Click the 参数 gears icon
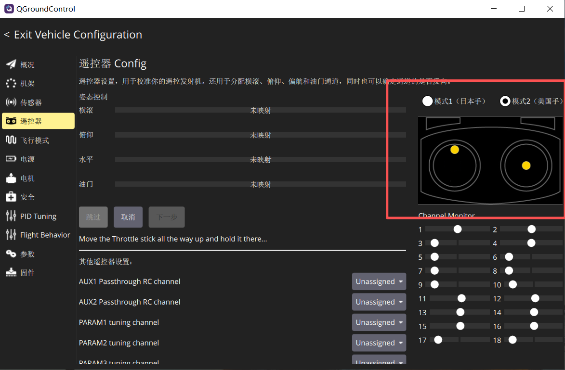565x370 pixels. (11, 254)
